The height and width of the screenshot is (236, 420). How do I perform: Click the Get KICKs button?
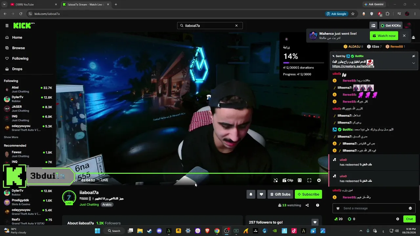coord(390,26)
